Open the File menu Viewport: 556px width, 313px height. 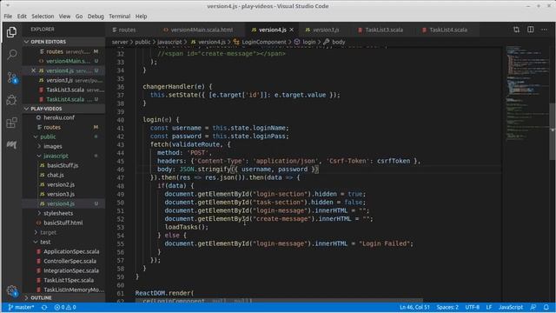(8, 17)
